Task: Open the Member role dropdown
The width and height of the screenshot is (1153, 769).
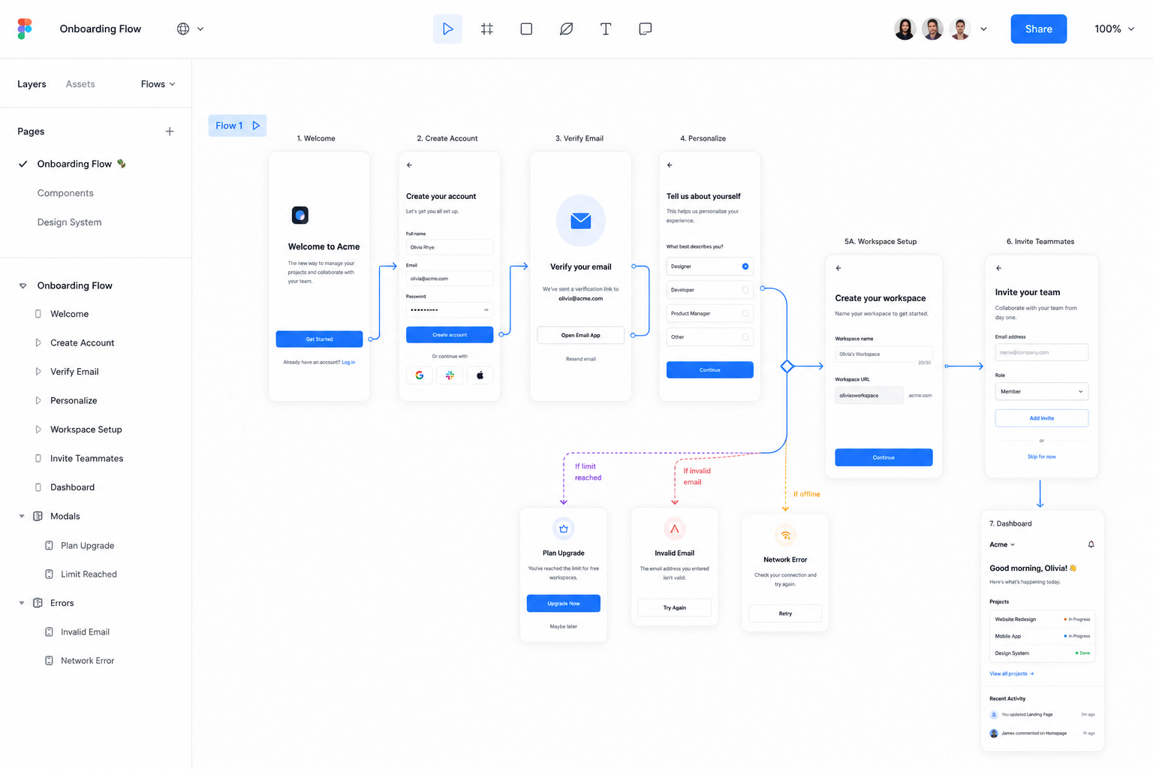Action: [x=1042, y=391]
